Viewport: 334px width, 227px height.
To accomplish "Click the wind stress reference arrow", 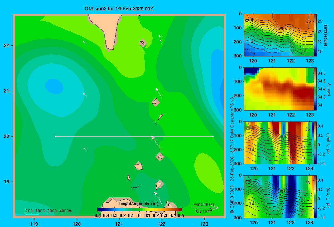I will 205,208.
